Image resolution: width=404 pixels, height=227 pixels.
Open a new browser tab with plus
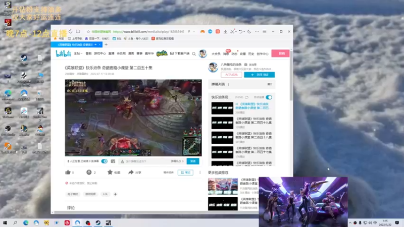tap(106, 44)
